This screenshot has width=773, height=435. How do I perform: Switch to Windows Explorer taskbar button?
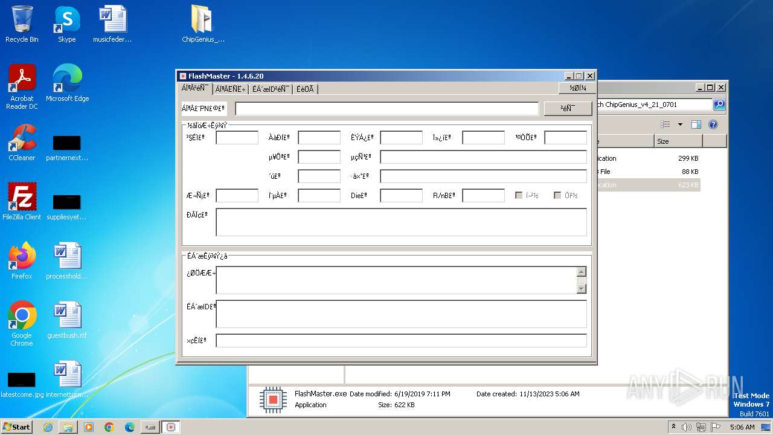68,427
